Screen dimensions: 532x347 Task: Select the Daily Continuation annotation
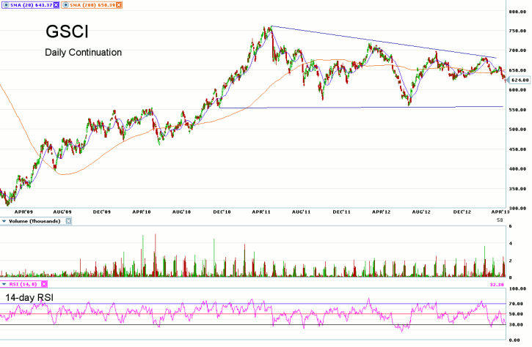[83, 53]
